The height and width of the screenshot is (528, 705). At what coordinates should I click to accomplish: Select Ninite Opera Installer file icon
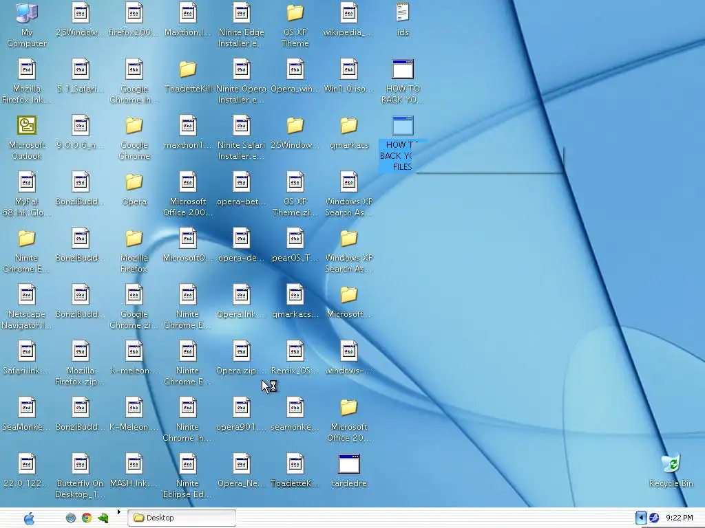click(242, 69)
